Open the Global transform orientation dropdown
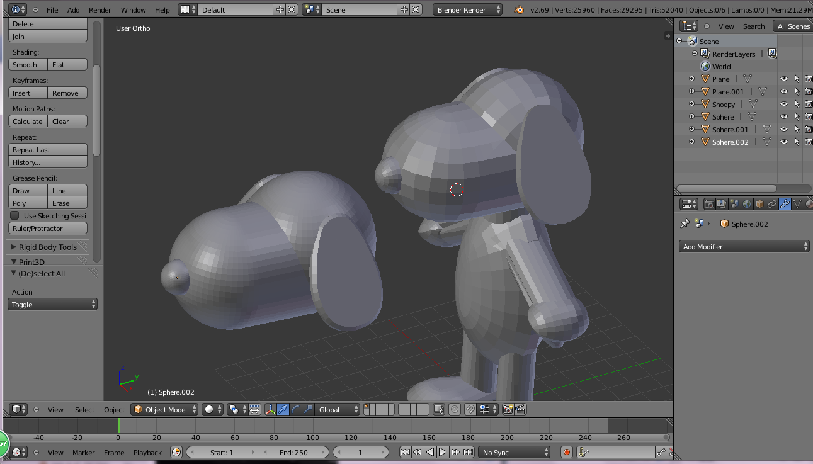Screen dimensions: 813x464 pos(338,409)
